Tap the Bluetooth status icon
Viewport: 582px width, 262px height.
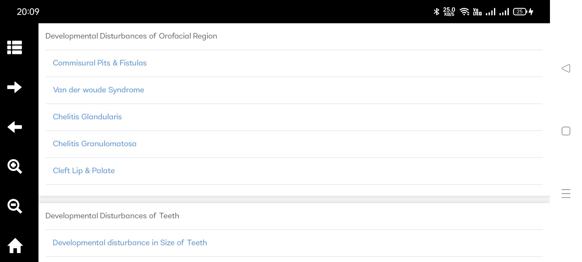point(436,12)
